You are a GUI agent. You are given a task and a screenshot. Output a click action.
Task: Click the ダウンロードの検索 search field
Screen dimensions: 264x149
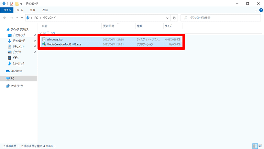pos(221,18)
